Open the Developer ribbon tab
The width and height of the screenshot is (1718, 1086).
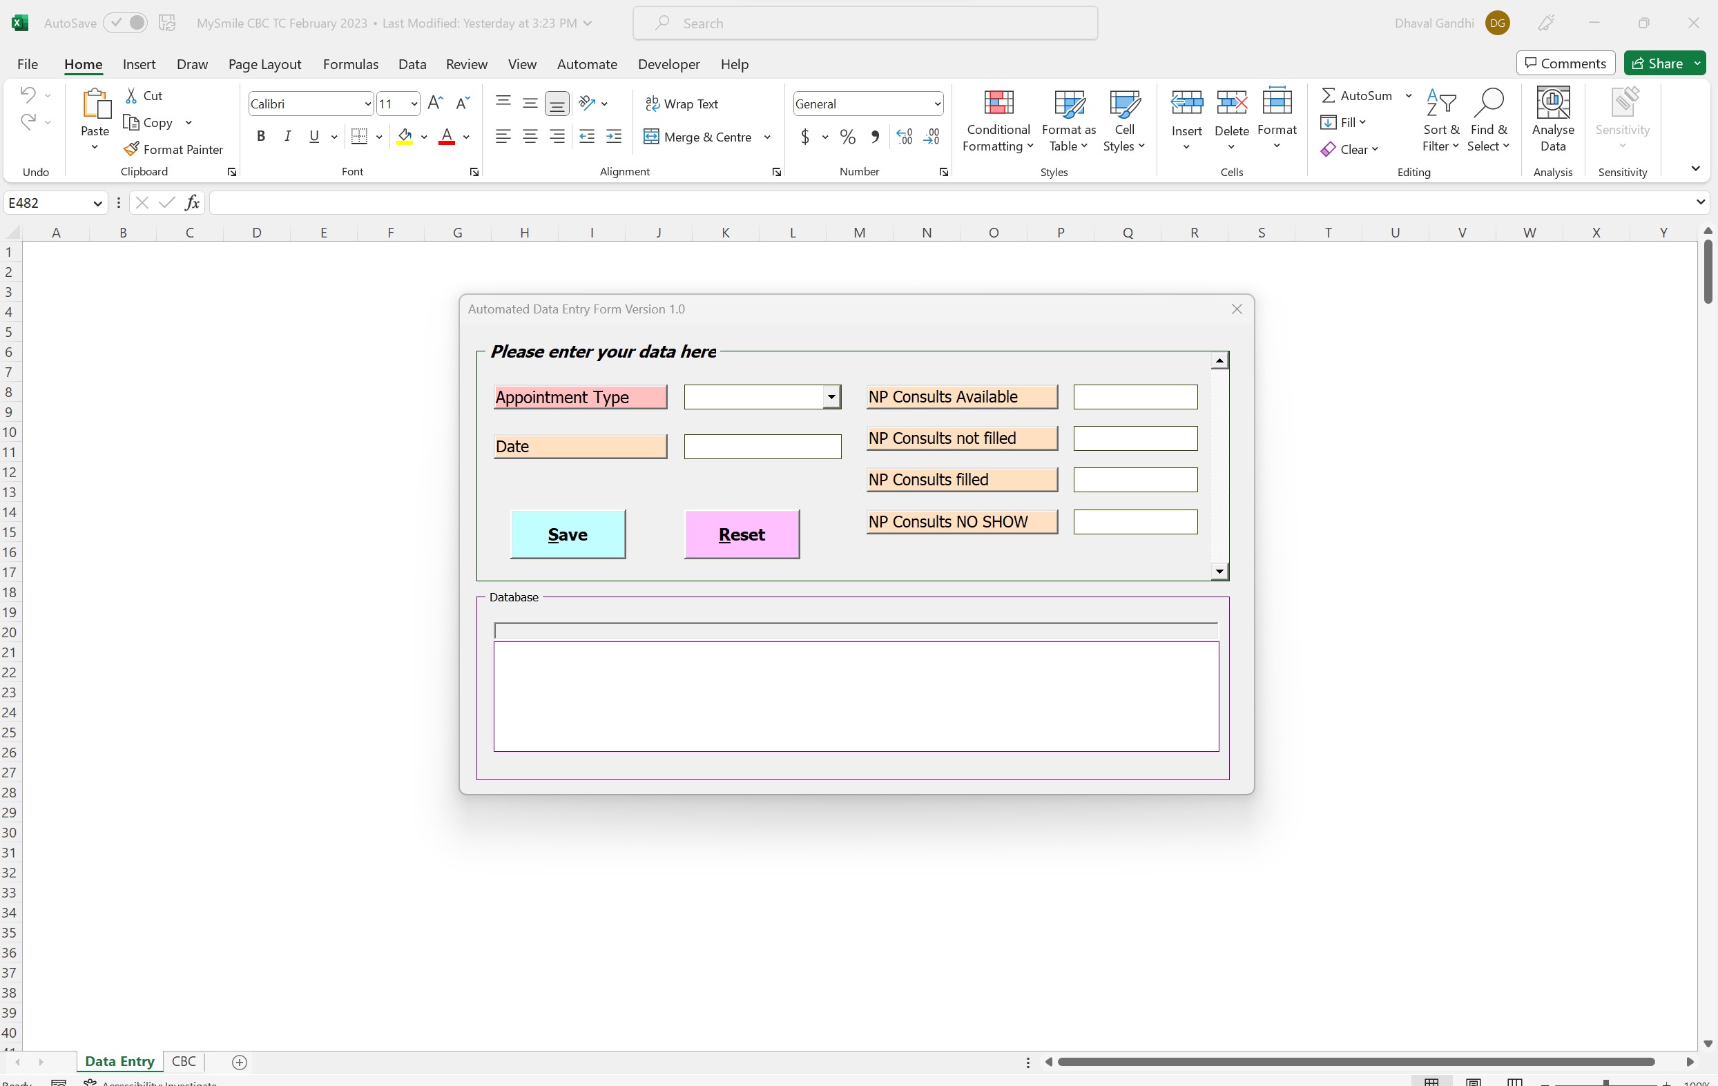pos(668,64)
